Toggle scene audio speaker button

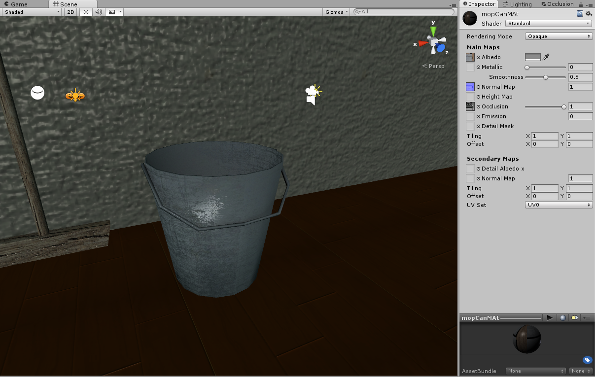click(x=99, y=12)
